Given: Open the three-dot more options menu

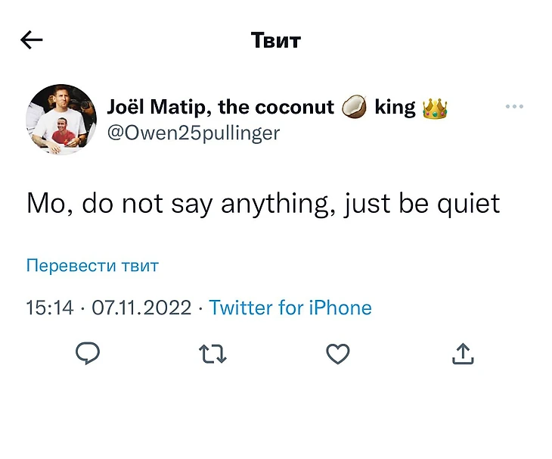Looking at the screenshot, I should click(514, 107).
